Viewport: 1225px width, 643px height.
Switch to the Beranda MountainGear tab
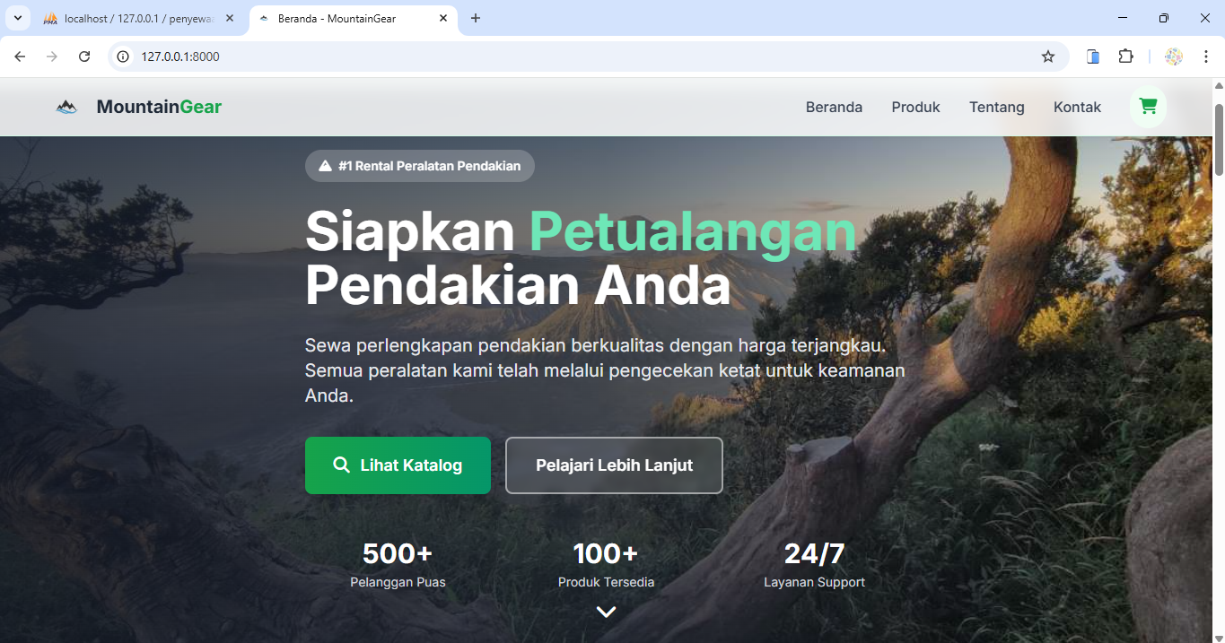(x=337, y=17)
